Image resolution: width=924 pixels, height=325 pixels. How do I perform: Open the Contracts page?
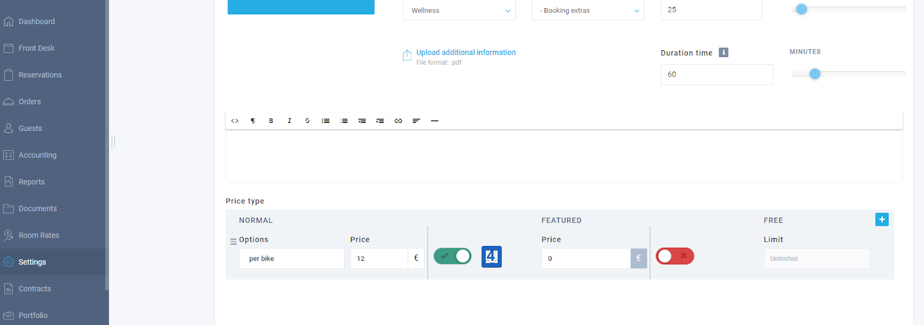tap(35, 289)
